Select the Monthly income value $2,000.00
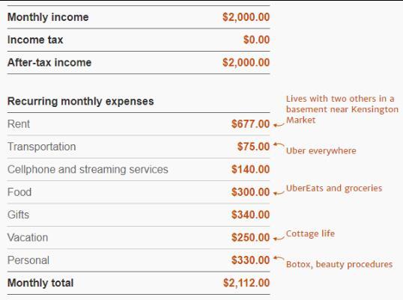 (246, 17)
